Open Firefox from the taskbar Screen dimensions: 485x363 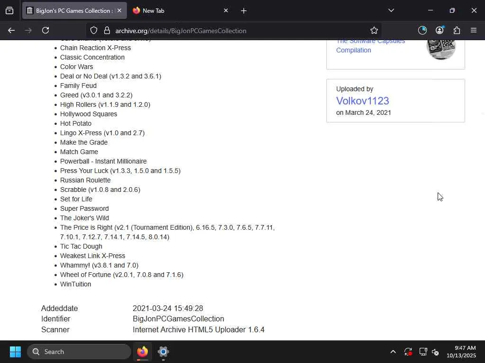click(x=143, y=352)
